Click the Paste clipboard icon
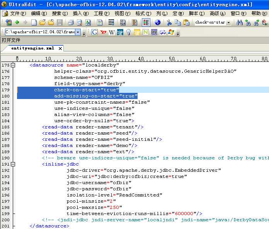Viewport: 269px width, 229px height. [186, 22]
